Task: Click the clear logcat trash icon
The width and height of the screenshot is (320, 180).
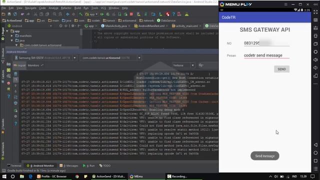Action: pos(15,74)
